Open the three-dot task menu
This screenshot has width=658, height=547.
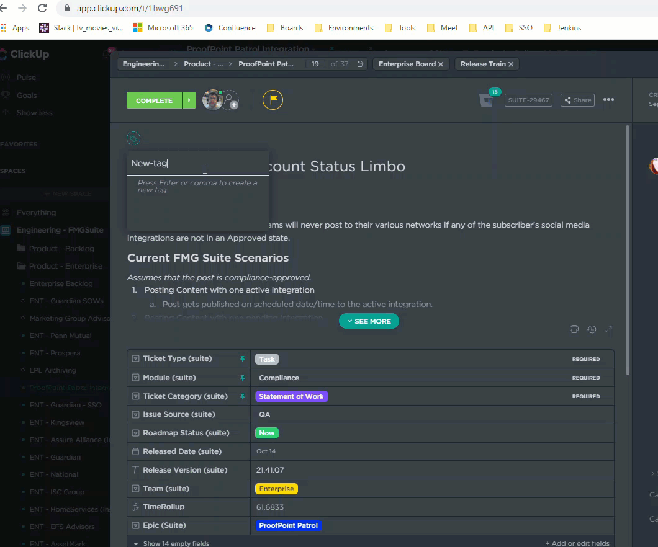(608, 100)
